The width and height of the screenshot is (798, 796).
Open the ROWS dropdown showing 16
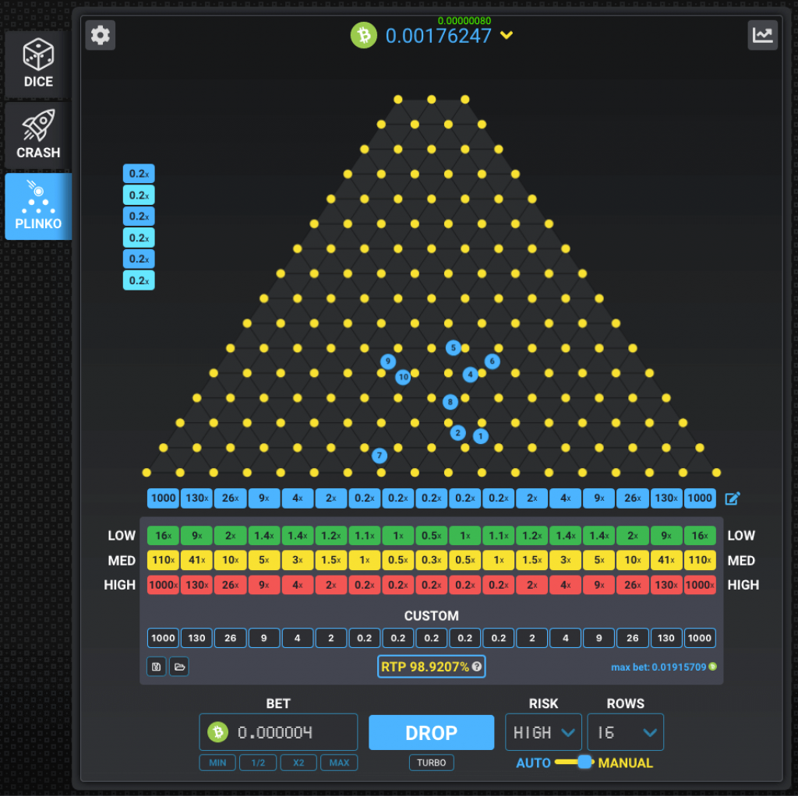[625, 732]
